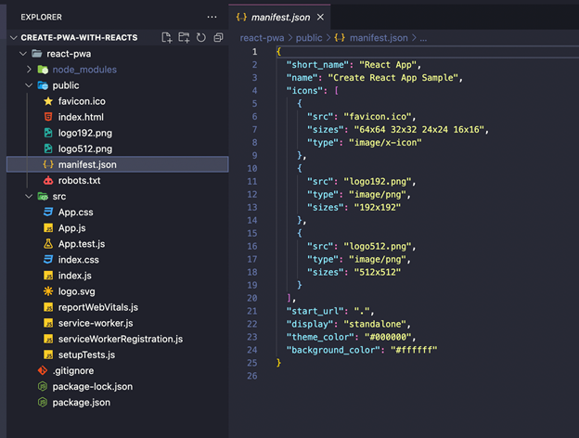Click the New File icon in Explorer
Screen dimensions: 579x438
pos(166,38)
